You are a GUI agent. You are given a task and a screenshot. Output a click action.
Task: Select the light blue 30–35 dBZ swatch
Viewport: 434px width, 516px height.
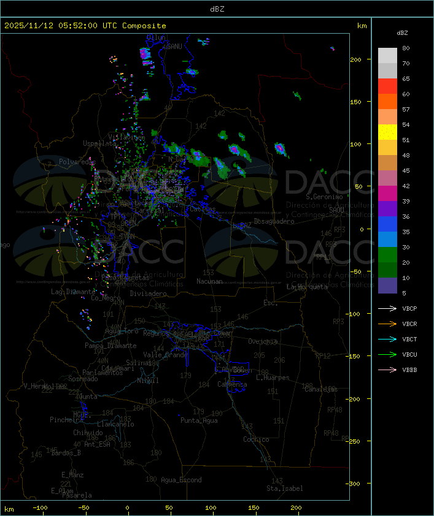[x=387, y=239]
